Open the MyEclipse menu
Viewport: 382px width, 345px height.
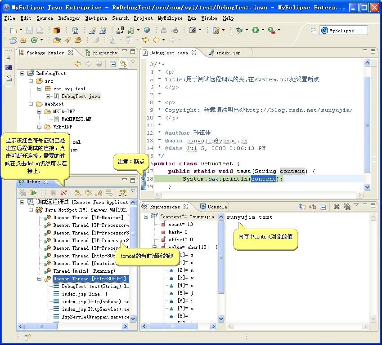click(170, 18)
